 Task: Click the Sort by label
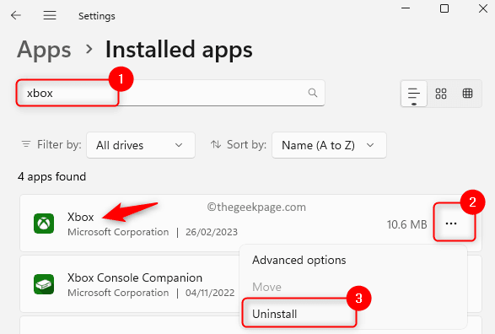246,144
